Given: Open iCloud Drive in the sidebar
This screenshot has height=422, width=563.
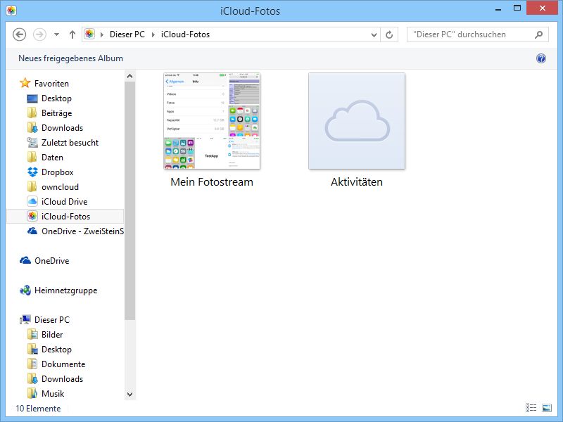Looking at the screenshot, I should [x=64, y=201].
